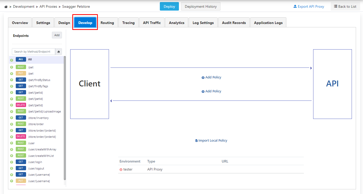
Task: Click Import Local Policy link
Action: [211, 141]
